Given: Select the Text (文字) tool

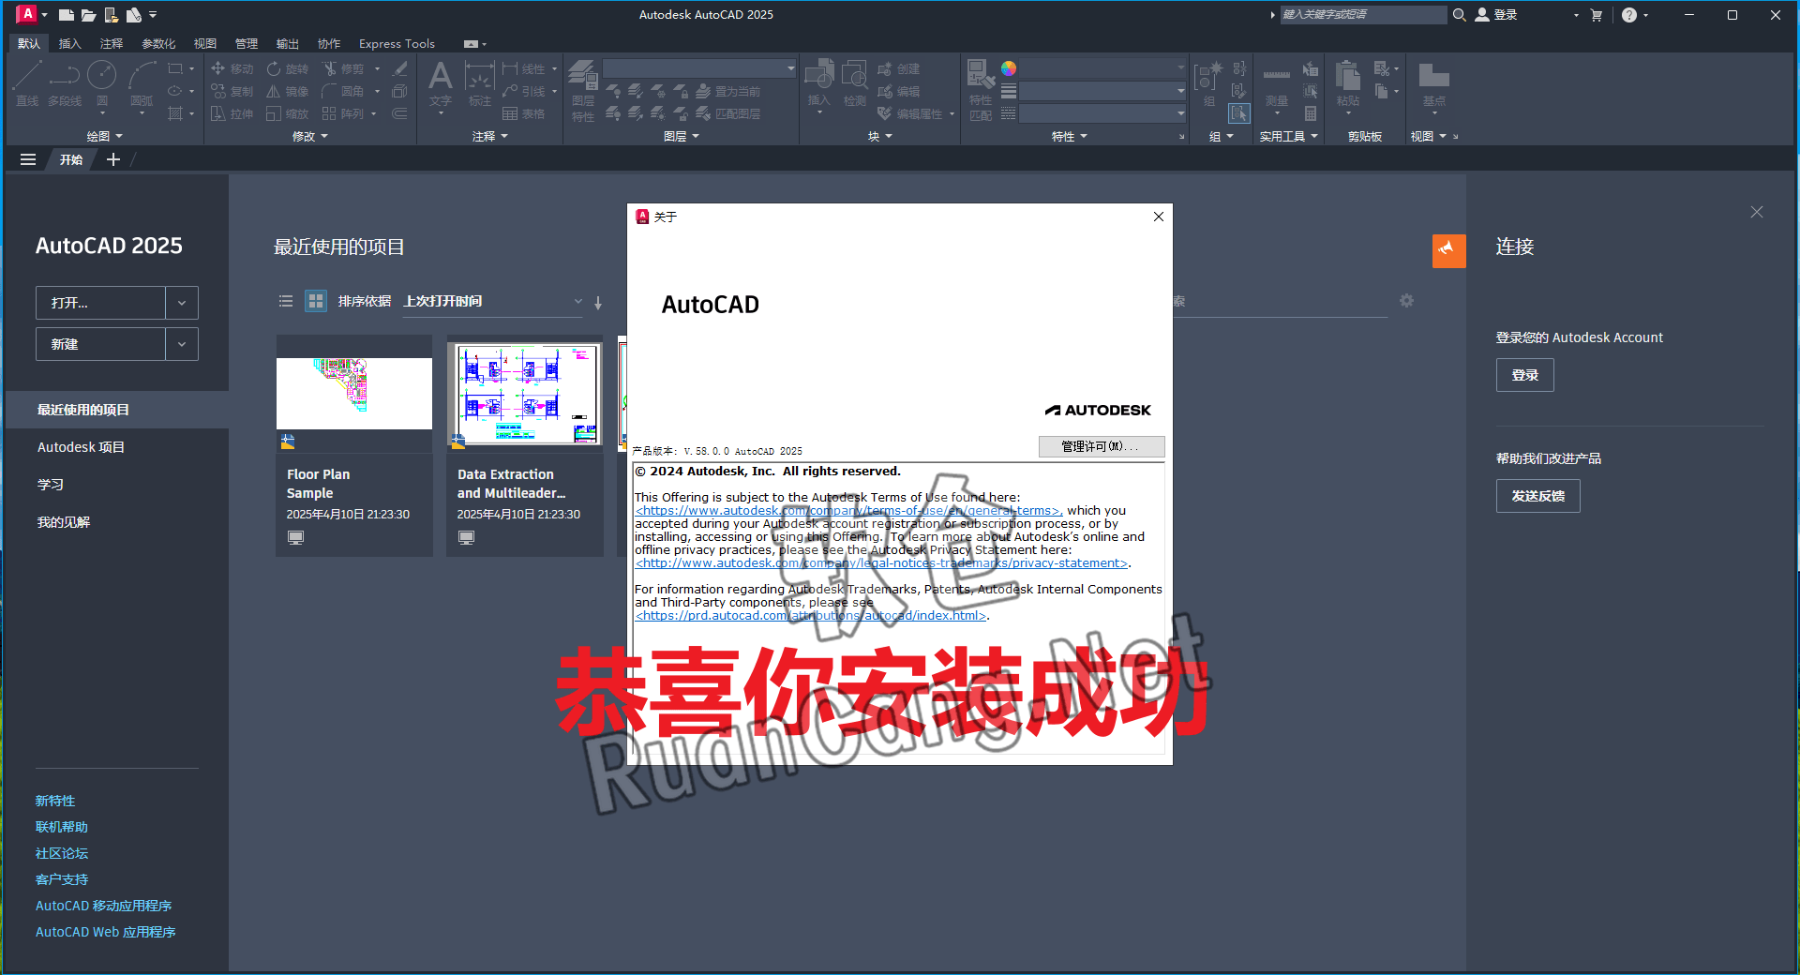Looking at the screenshot, I should point(440,83).
